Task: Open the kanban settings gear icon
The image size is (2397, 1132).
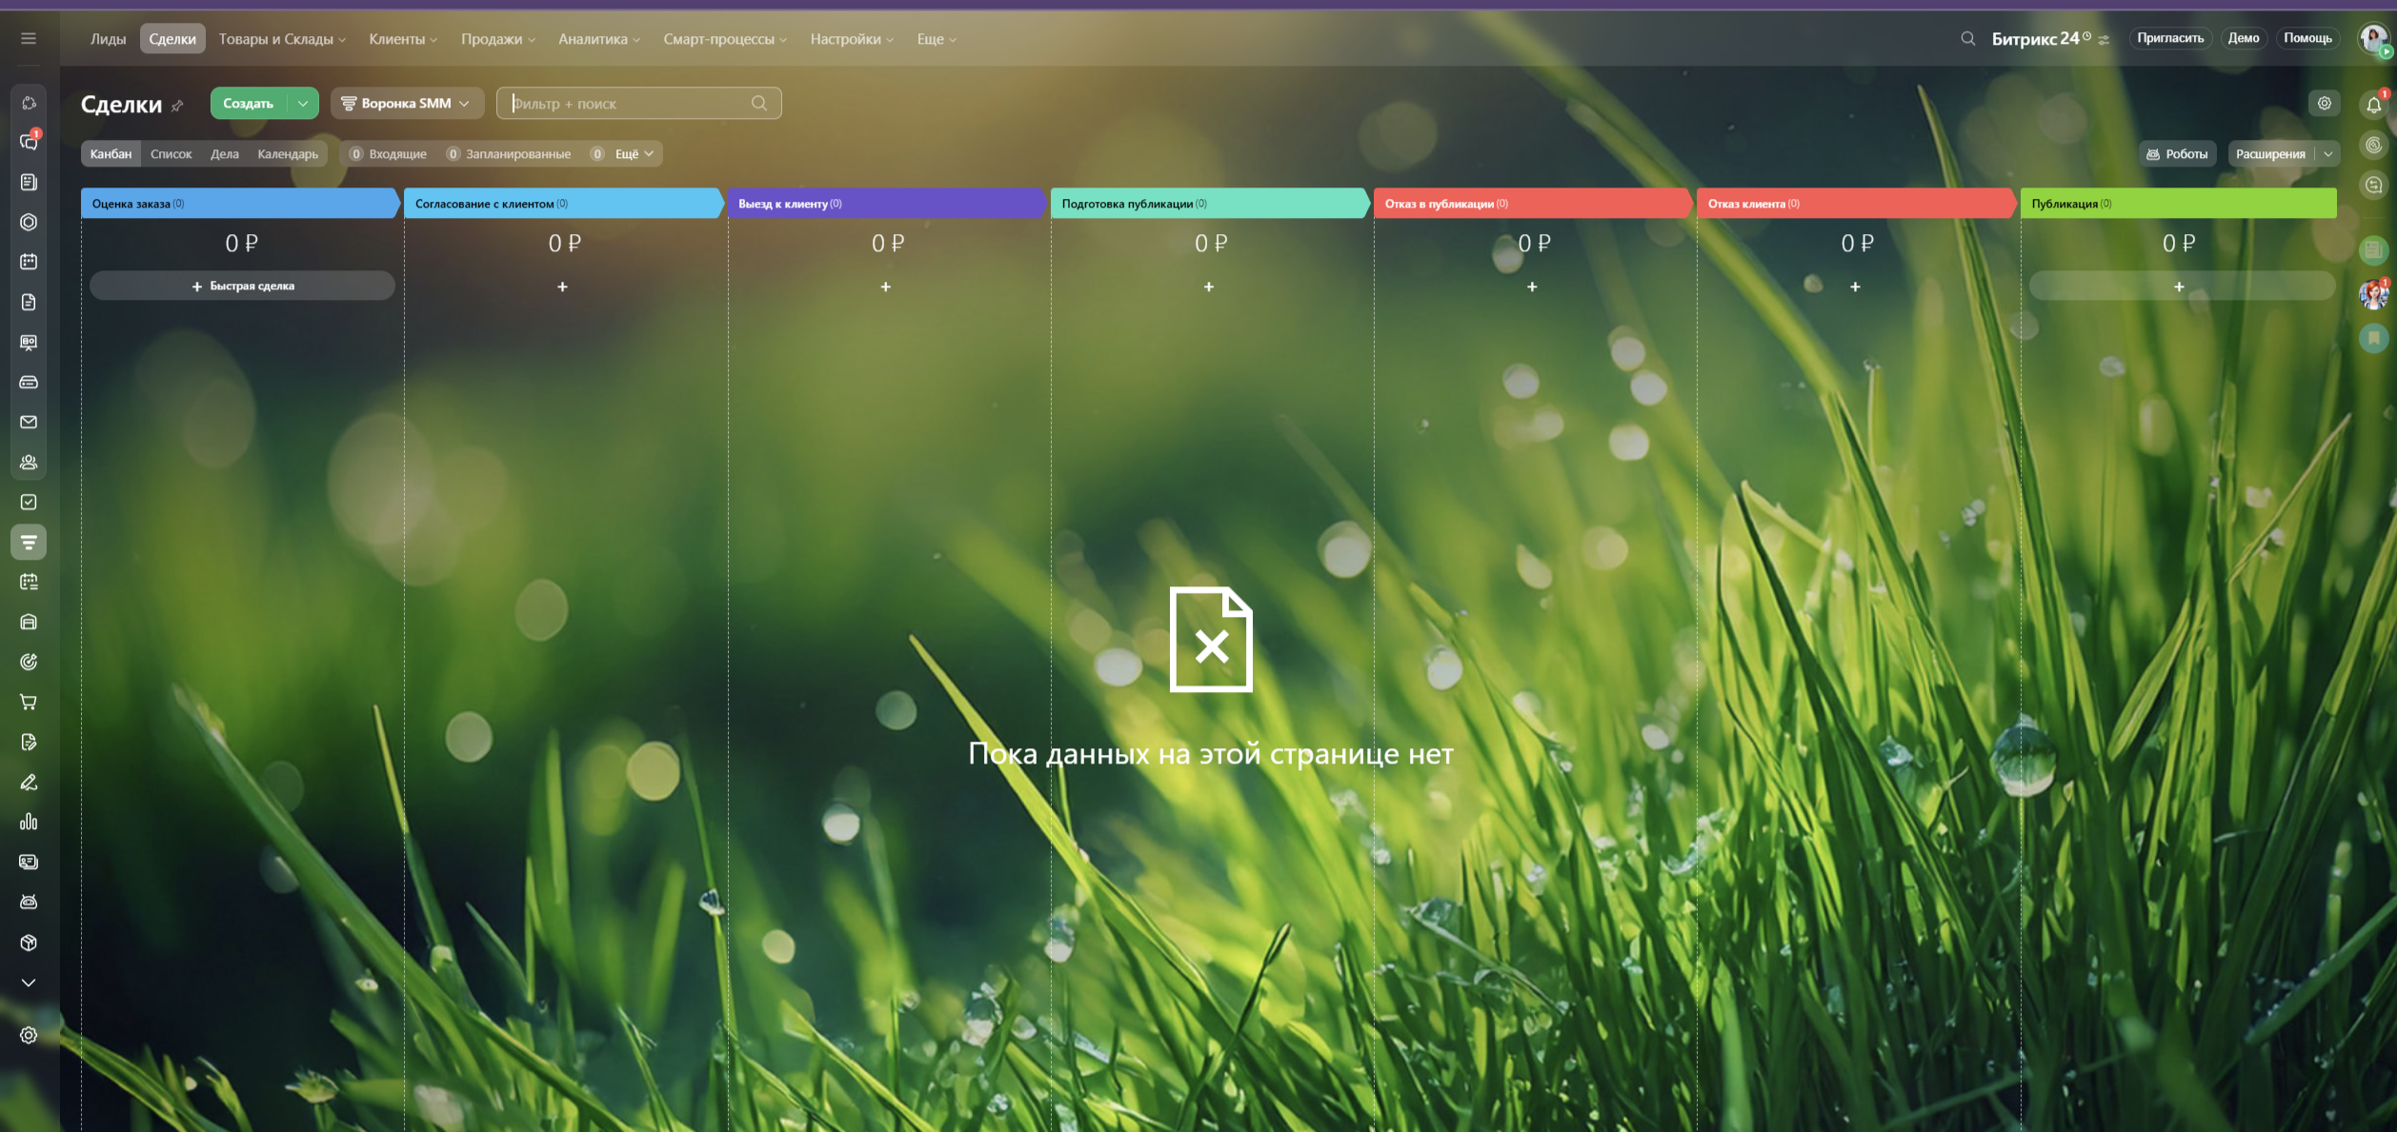Action: coord(2325,104)
